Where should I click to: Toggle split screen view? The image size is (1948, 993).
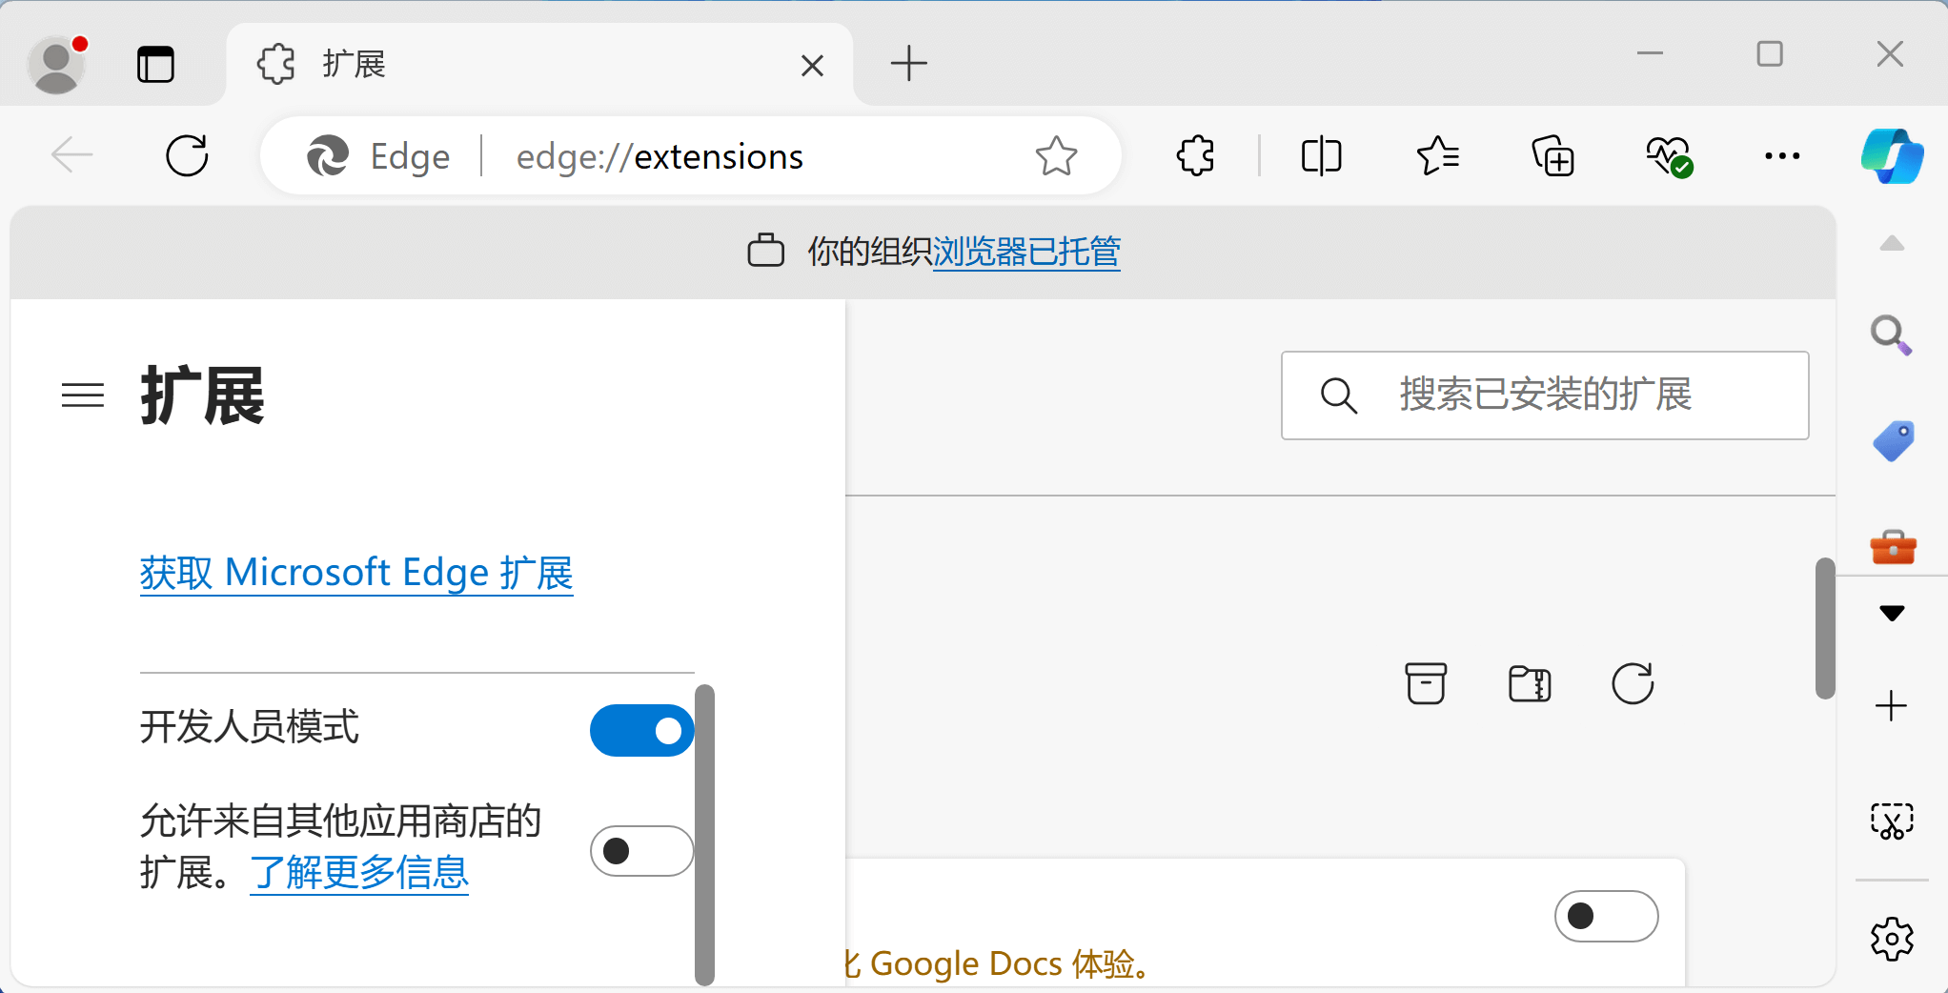coord(1320,155)
